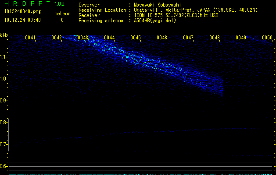Click the 1.0 kHz axis label

tap(3, 79)
